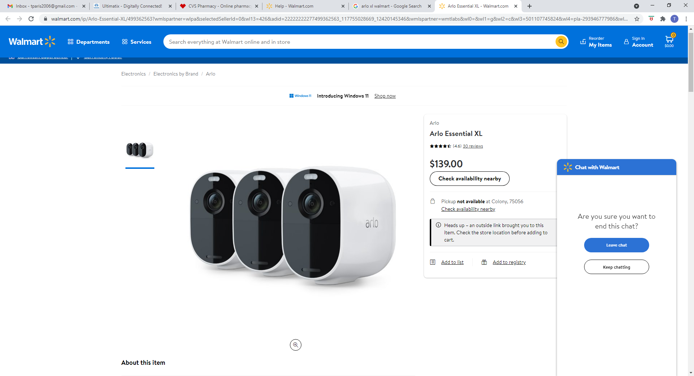Click Add to registry link

tap(509, 262)
